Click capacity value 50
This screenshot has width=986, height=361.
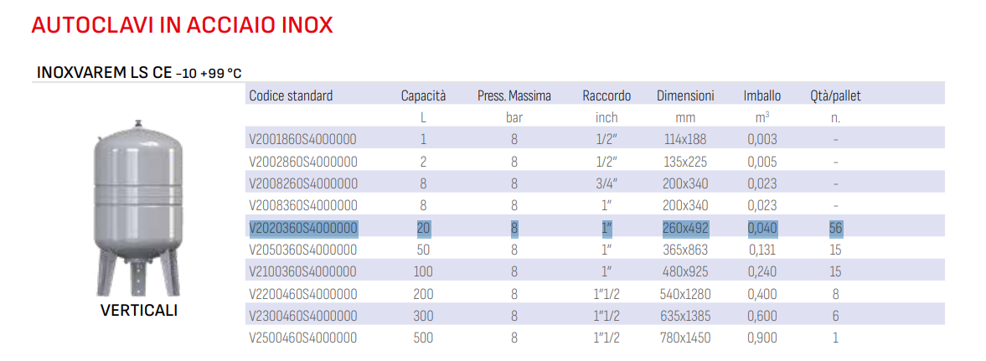click(423, 250)
